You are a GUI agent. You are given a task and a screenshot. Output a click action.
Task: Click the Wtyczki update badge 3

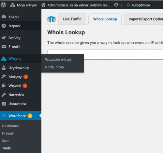[x=25, y=86]
